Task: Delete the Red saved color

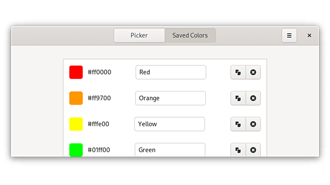Action: pos(253,72)
